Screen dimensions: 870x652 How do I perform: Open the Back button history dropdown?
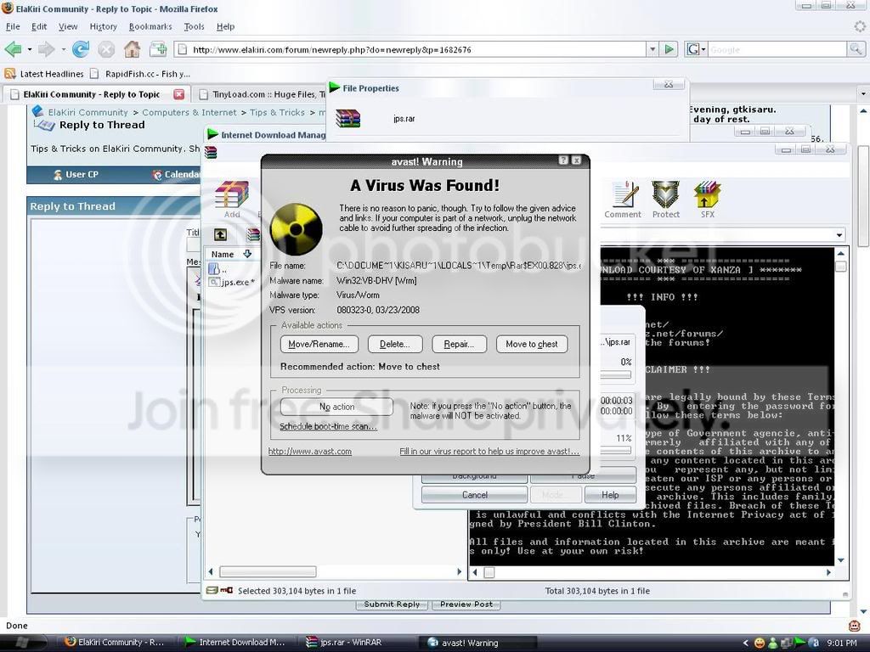[30, 49]
